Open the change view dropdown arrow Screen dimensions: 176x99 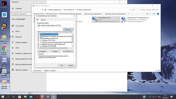150,14
